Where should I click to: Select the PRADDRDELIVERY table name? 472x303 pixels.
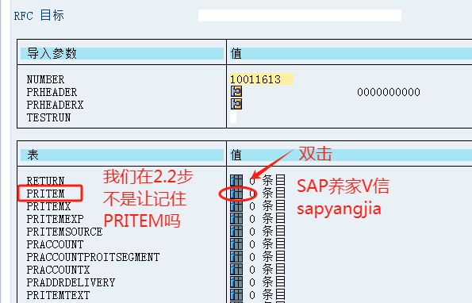[x=71, y=282]
